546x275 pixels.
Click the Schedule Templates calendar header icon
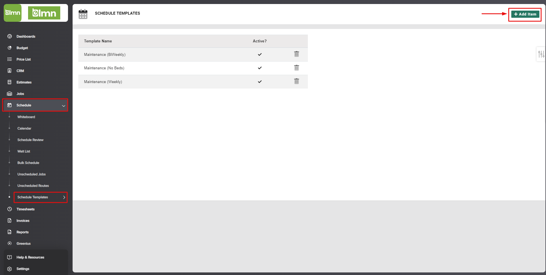pos(83,14)
